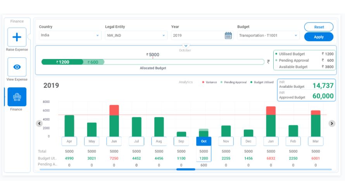This screenshot has width=345, height=194.
Task: Open the Legal Entity dropdown NW_IND
Action: click(x=136, y=35)
